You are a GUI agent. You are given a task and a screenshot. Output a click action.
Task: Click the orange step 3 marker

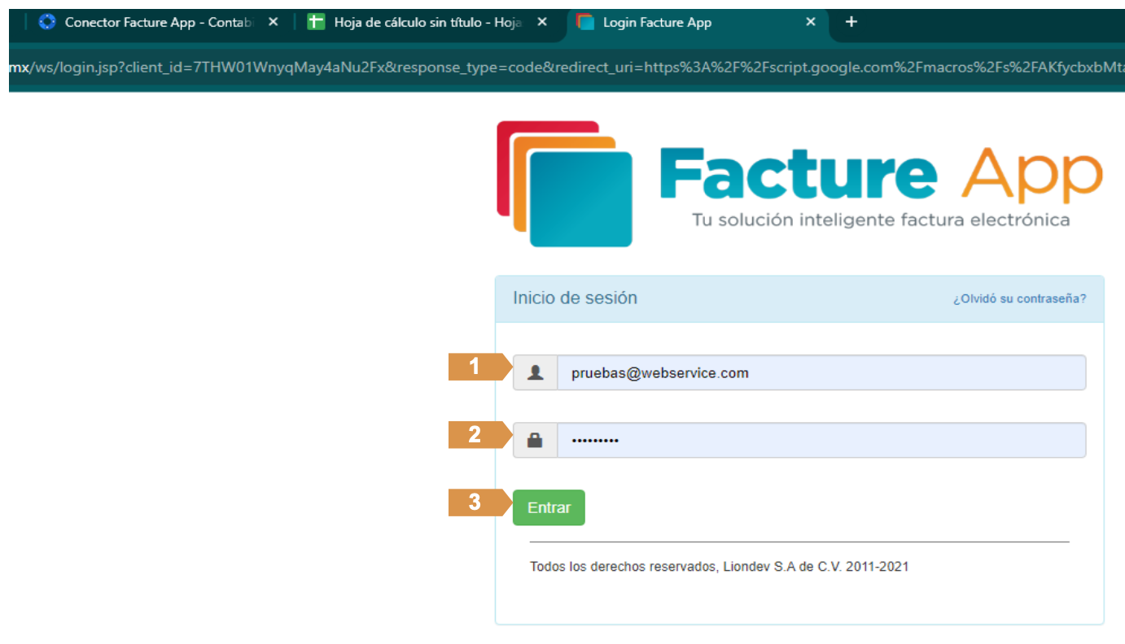(x=476, y=503)
